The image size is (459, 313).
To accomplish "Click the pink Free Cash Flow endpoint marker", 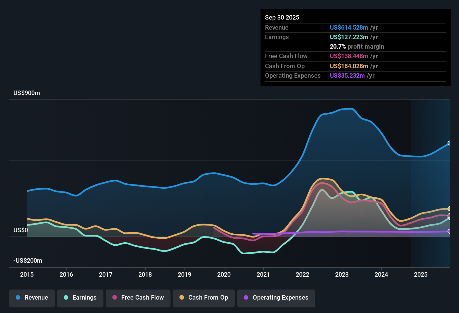I will click(x=449, y=215).
